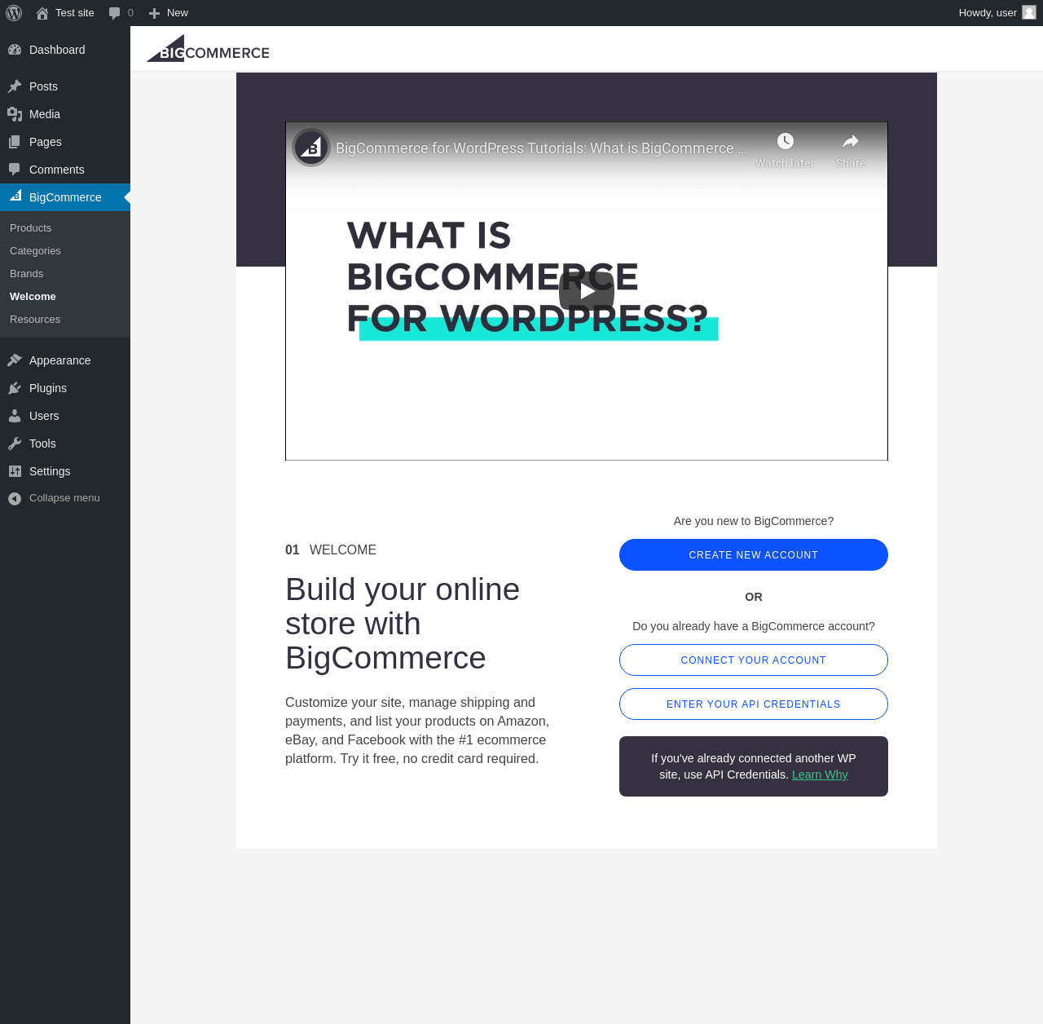Click the Pages icon in sidebar
Screen dimensions: 1043x1024
[15, 142]
